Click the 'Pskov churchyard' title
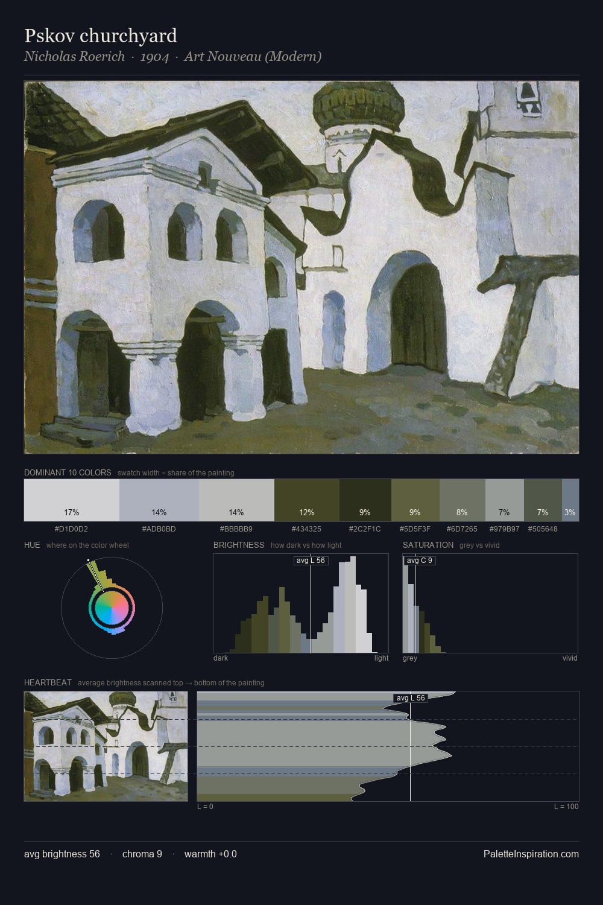The image size is (603, 905). 101,36
